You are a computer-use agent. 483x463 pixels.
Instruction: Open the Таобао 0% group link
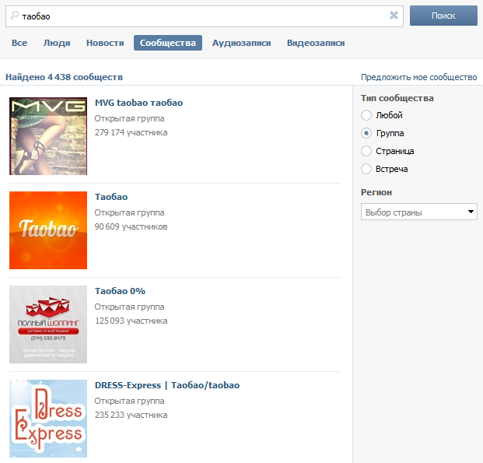120,291
